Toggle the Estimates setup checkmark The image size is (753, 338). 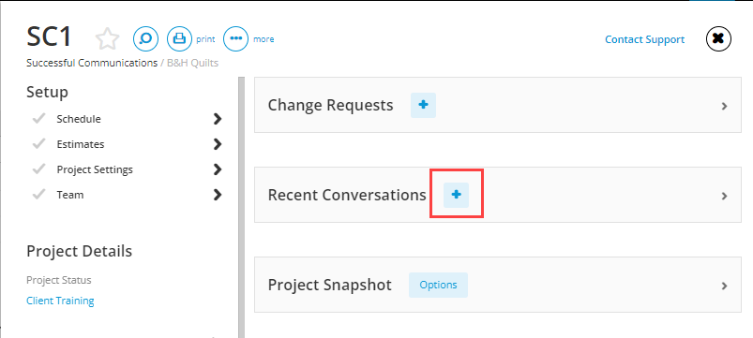click(38, 144)
